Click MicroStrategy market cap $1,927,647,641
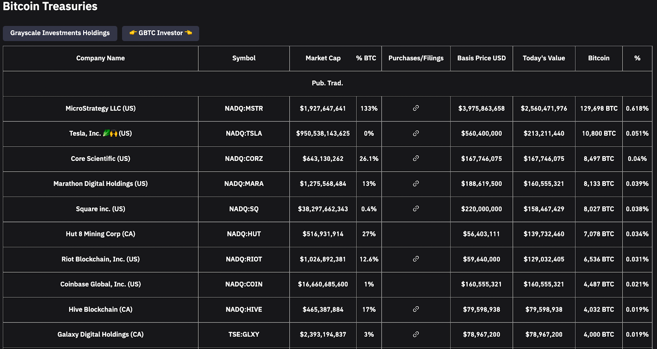Screen dimensions: 657x349 [x=323, y=108]
